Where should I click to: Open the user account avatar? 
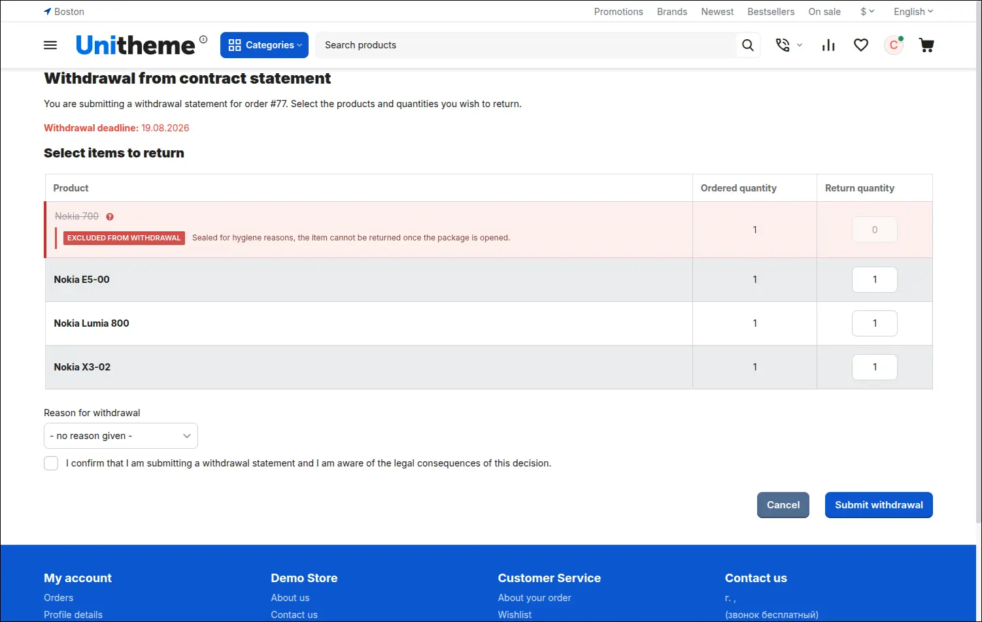pos(894,45)
